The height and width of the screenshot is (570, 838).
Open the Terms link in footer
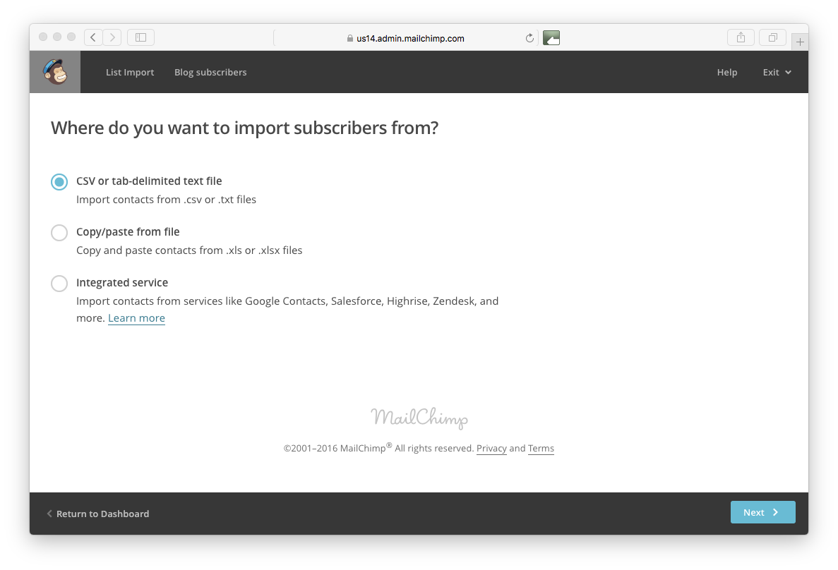point(541,449)
